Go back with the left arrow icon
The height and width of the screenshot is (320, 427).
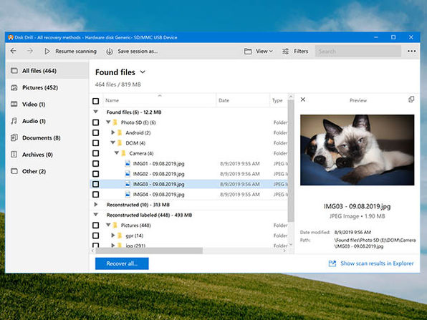tap(14, 51)
